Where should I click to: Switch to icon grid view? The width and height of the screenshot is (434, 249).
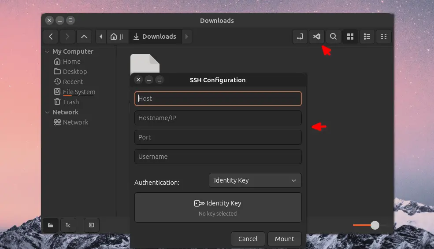(x=350, y=37)
